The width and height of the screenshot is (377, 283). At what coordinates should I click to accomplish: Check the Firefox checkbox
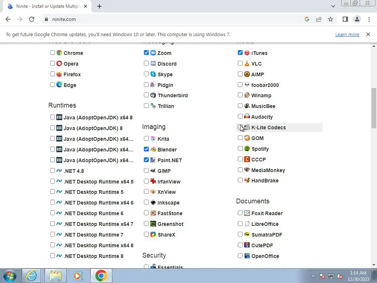52,74
